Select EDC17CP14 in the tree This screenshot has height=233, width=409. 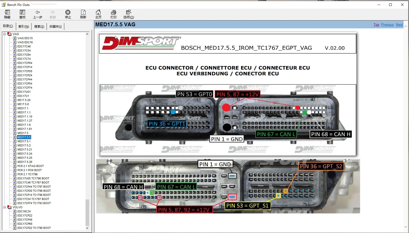click(x=25, y=67)
